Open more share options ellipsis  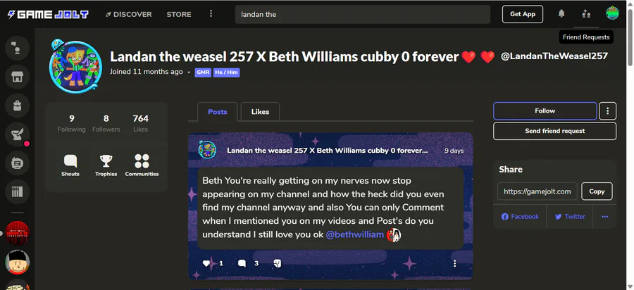pyautogui.click(x=604, y=217)
